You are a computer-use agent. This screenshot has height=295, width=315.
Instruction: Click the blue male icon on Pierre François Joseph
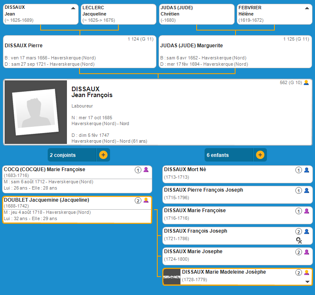(307, 190)
